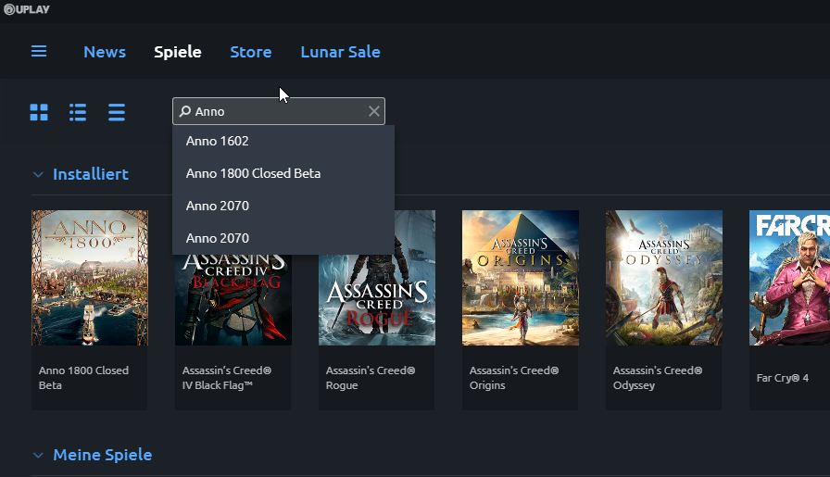Open Assassin's Creed IV Black Flag cover
This screenshot has height=477, width=830.
pos(233,300)
